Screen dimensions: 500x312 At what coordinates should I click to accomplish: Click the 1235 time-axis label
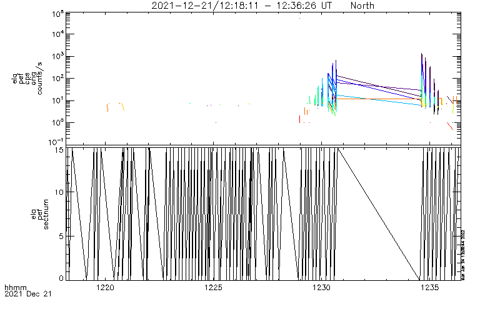pyautogui.click(x=429, y=288)
